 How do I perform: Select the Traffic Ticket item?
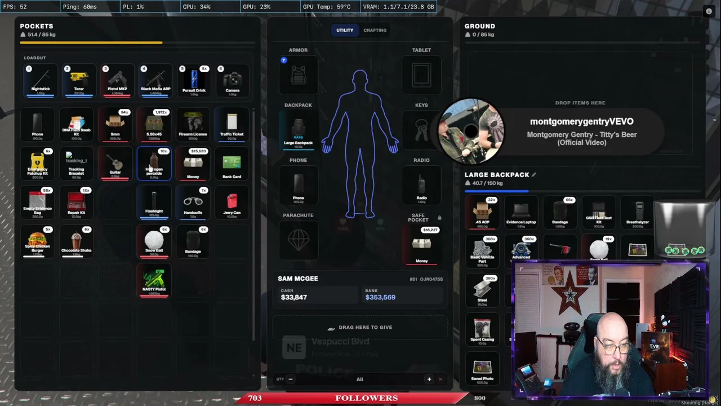(232, 125)
